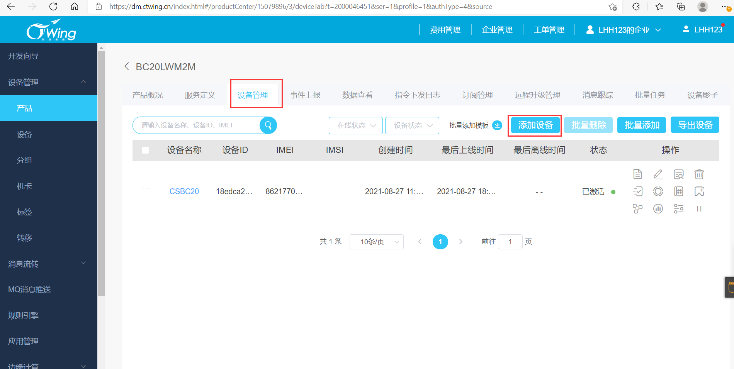The height and width of the screenshot is (369, 734).
Task: Add a tag with the bookmark-plus icon
Action: pyautogui.click(x=699, y=191)
